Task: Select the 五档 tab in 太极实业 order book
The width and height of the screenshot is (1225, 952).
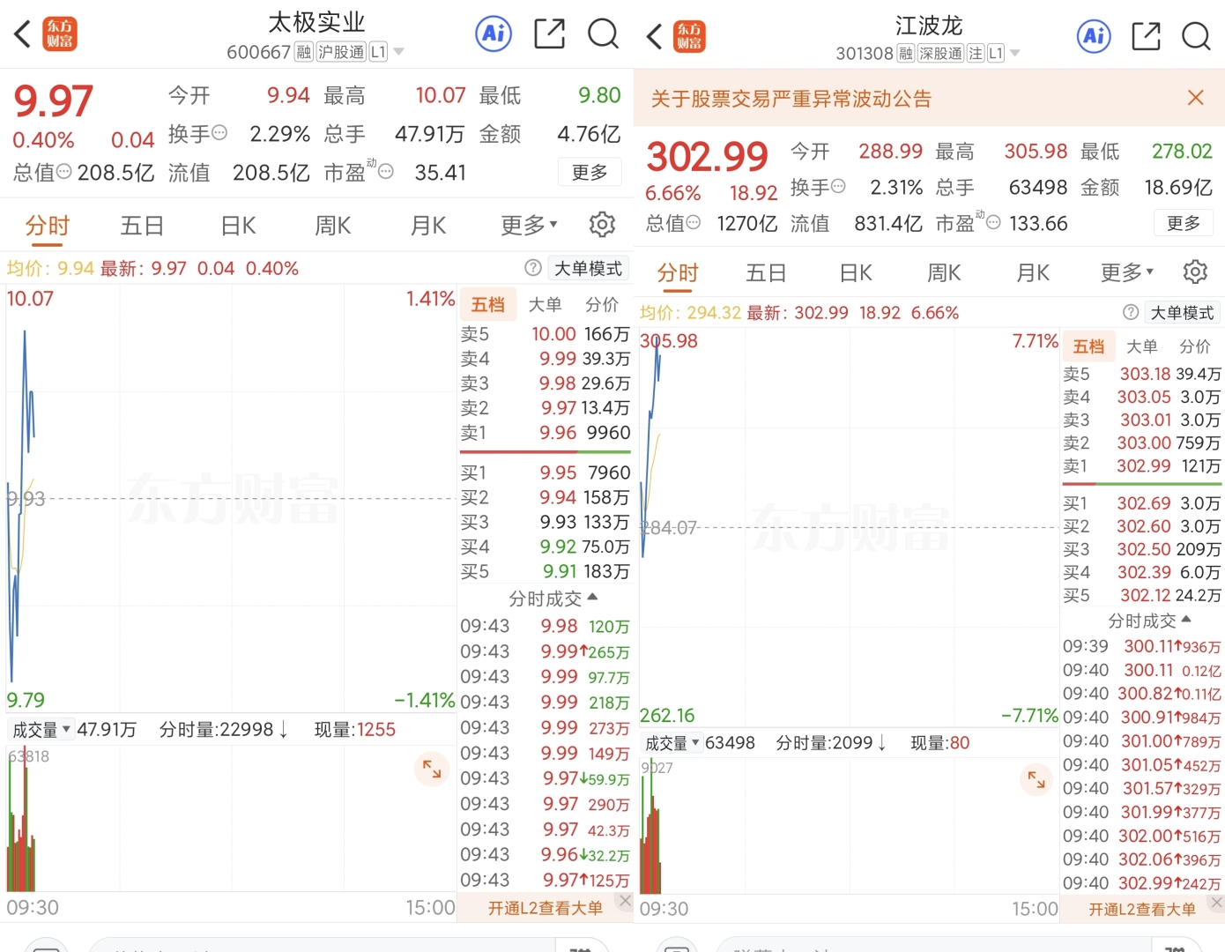Action: coord(487,304)
